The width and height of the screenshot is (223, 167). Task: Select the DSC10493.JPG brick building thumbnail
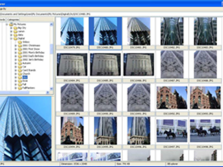(x=205, y=98)
